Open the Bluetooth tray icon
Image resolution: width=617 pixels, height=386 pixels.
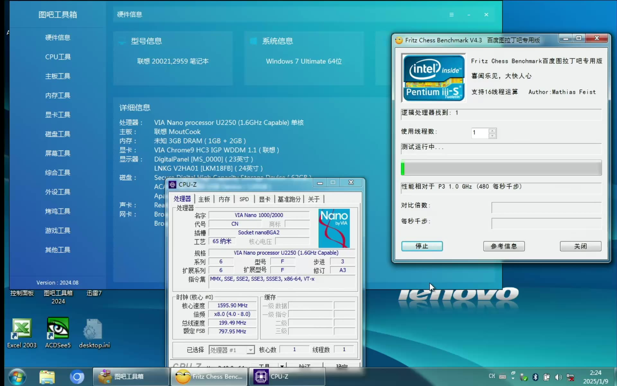coord(535,377)
